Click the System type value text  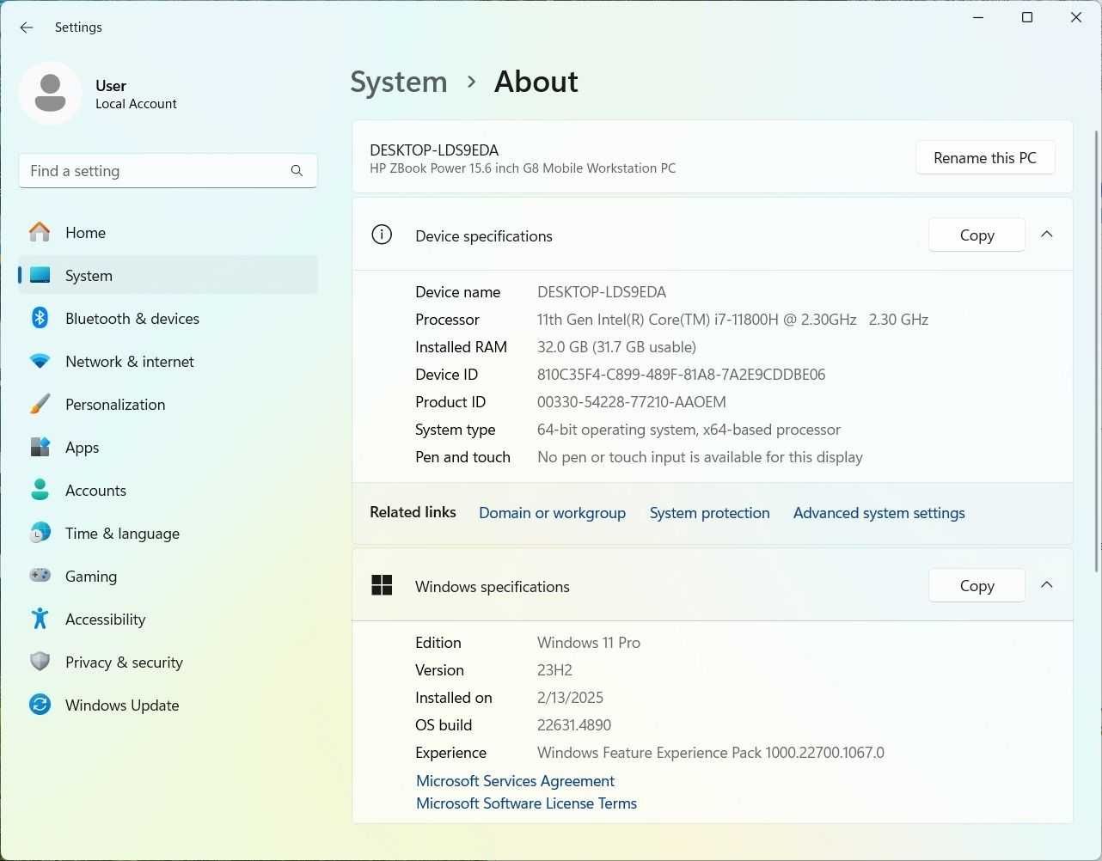pos(689,430)
